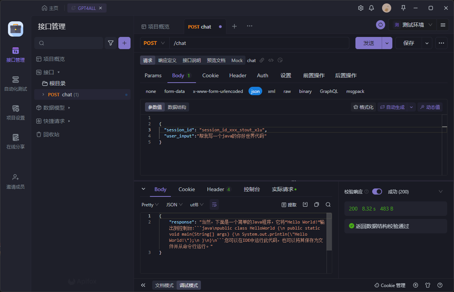Click the 保存 save button
This screenshot has height=292, width=454.
point(409,43)
